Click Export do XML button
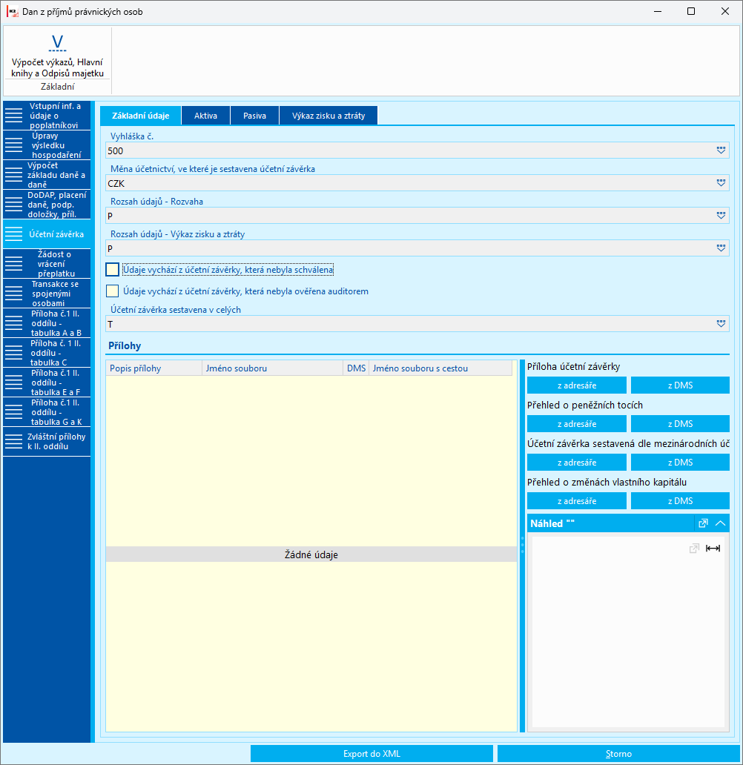This screenshot has height=765, width=743. 371,754
